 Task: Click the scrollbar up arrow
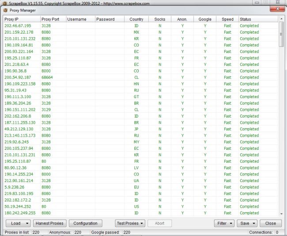point(281,19)
